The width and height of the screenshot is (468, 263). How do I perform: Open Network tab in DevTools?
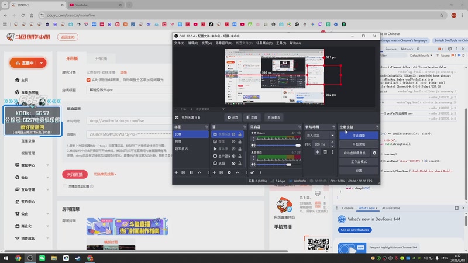(x=407, y=49)
